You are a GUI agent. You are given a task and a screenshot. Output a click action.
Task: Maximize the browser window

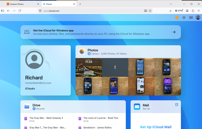click(x=191, y=4)
